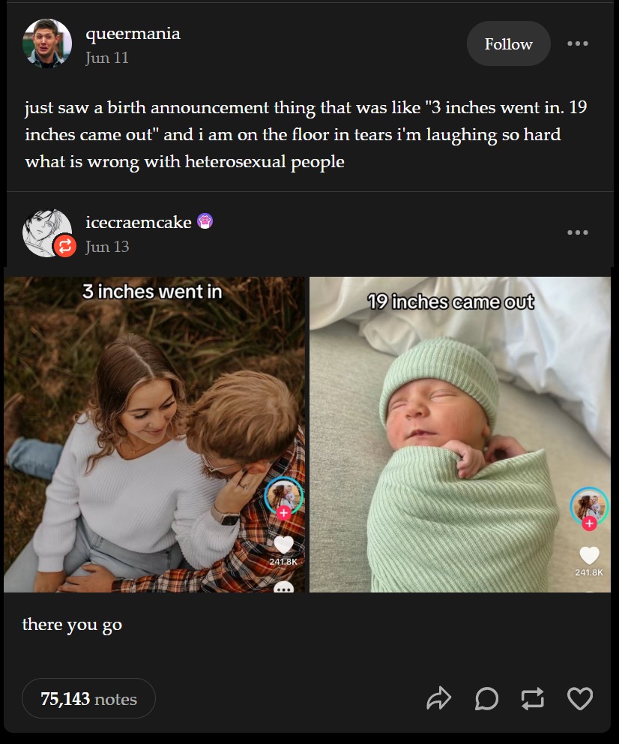619x744 pixels.
Task: Click profile circle on the baby photo
Action: (588, 504)
